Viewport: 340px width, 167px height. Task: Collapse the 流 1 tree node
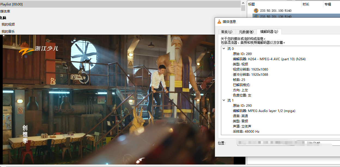pos(224,100)
